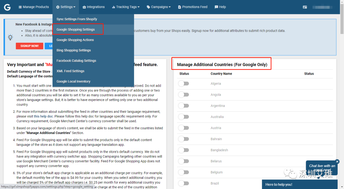The image size is (344, 189).
Task: Close the live chat popup
Action: coord(337,161)
